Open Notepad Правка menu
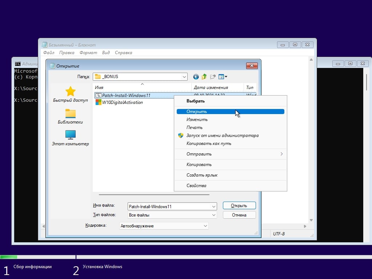 coord(67,53)
